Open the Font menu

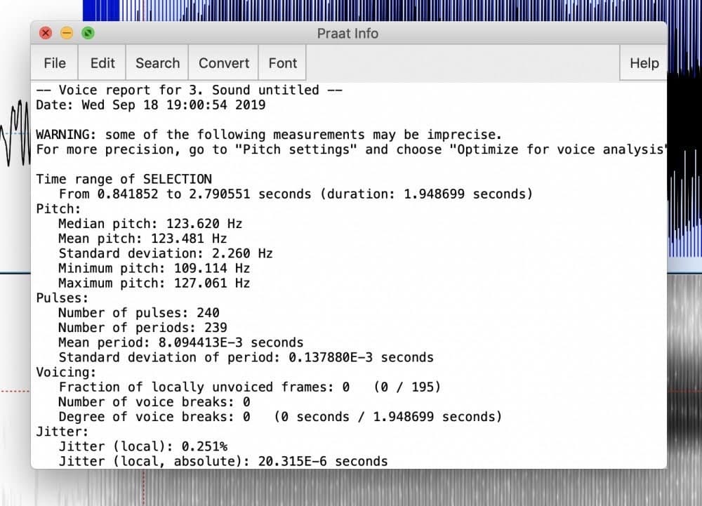click(282, 63)
